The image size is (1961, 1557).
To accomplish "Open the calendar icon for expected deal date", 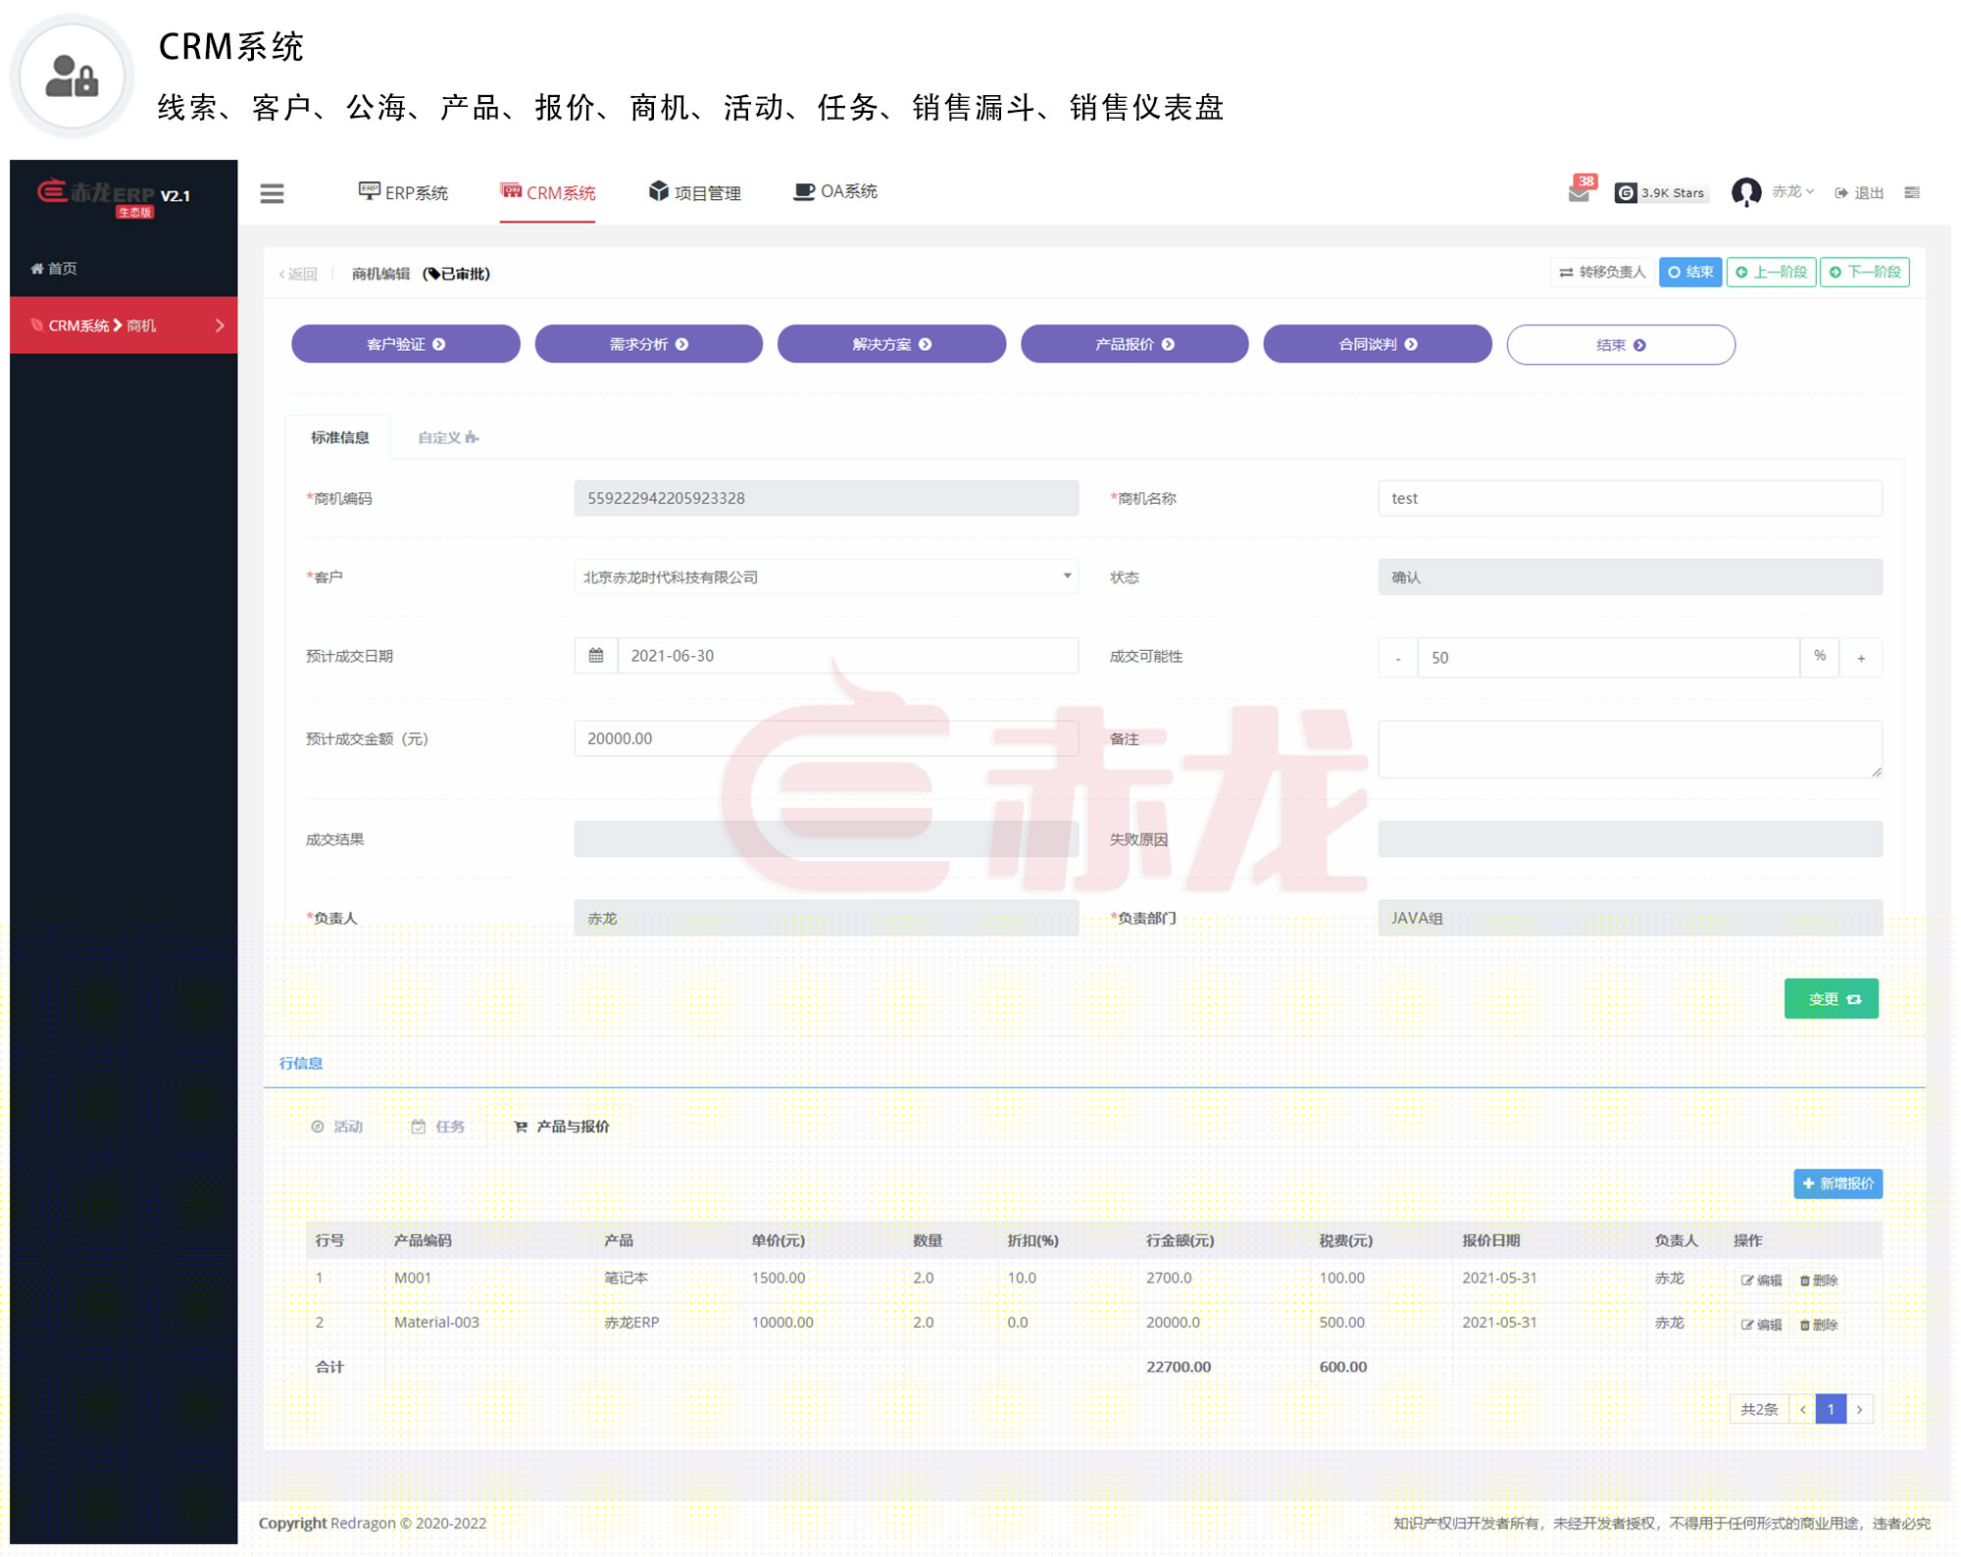I will click(x=596, y=656).
